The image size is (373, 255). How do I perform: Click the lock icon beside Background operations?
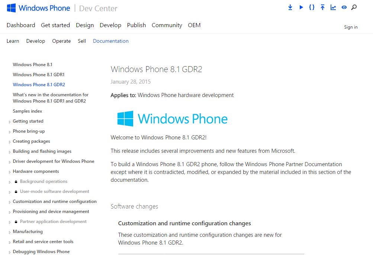coord(16,182)
